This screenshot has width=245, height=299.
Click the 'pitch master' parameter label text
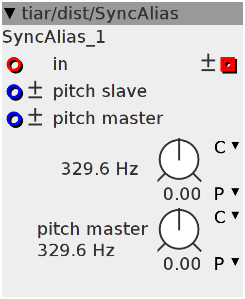[93, 230]
